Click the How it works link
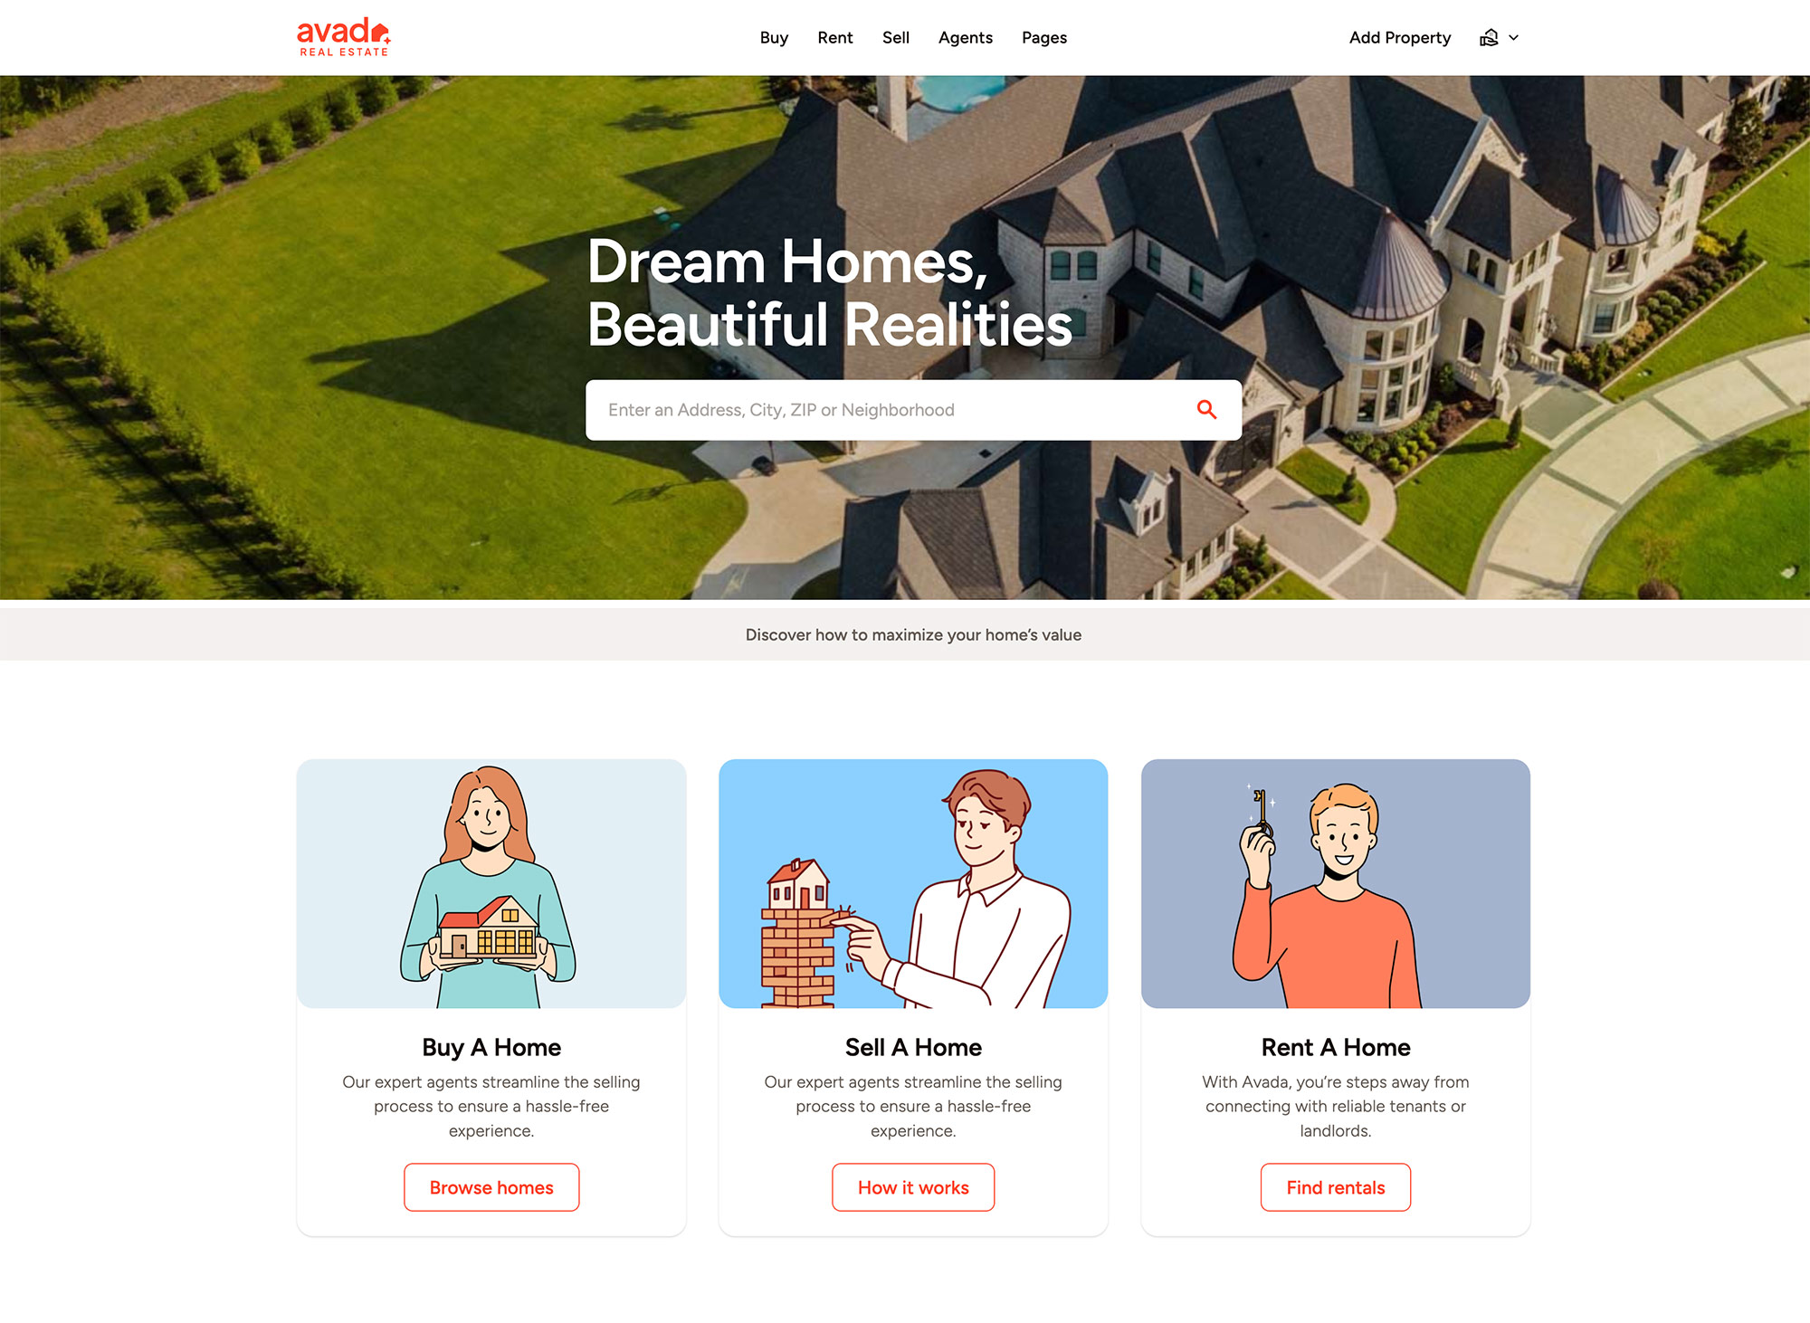The height and width of the screenshot is (1323, 1810). coord(912,1186)
